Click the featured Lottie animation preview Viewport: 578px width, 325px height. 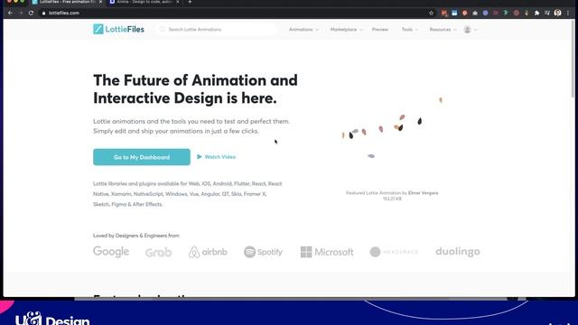click(x=392, y=129)
